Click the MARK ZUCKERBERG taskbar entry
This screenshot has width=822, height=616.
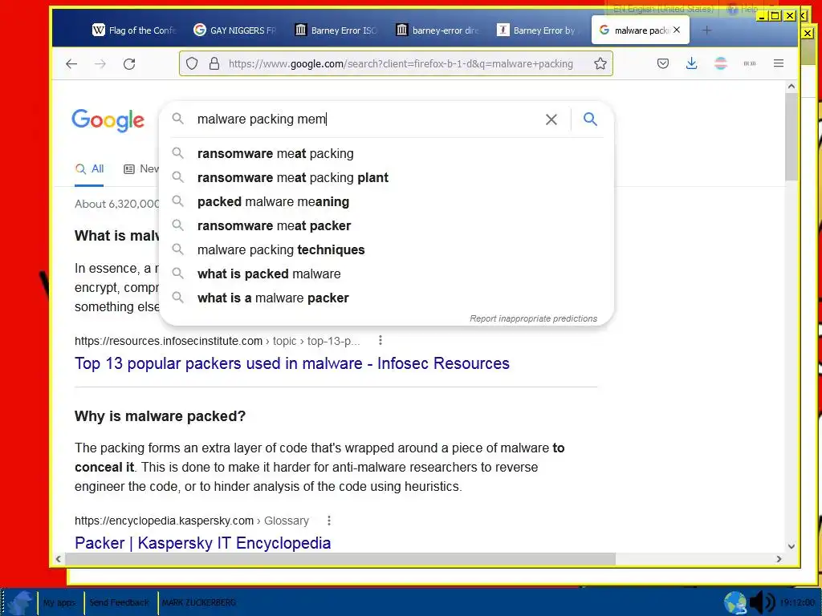click(199, 603)
